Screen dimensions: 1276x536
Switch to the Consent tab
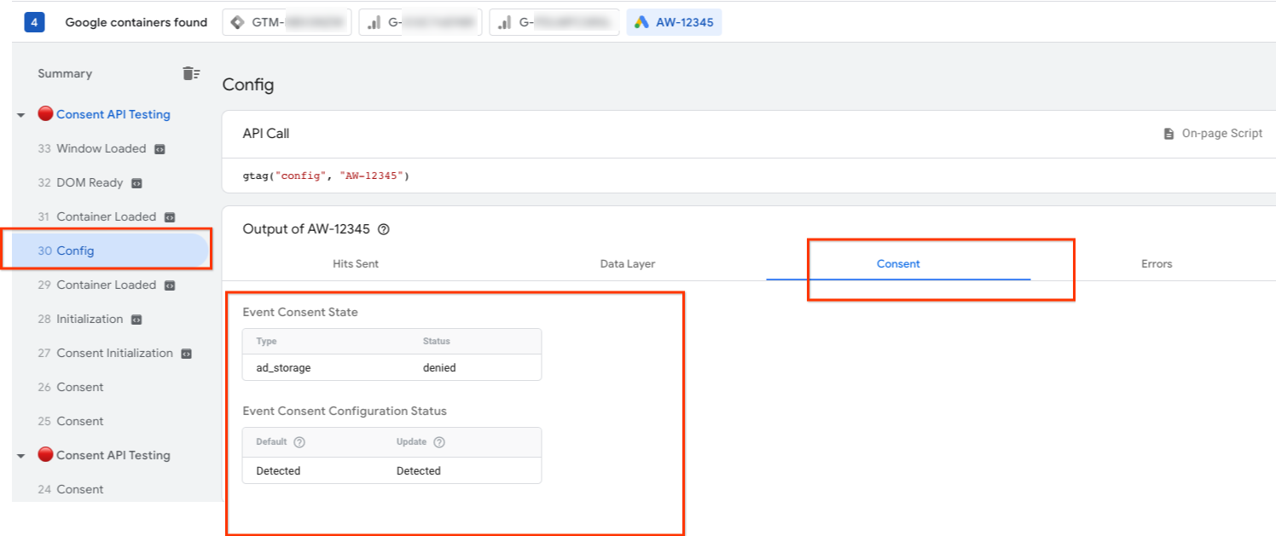(898, 264)
